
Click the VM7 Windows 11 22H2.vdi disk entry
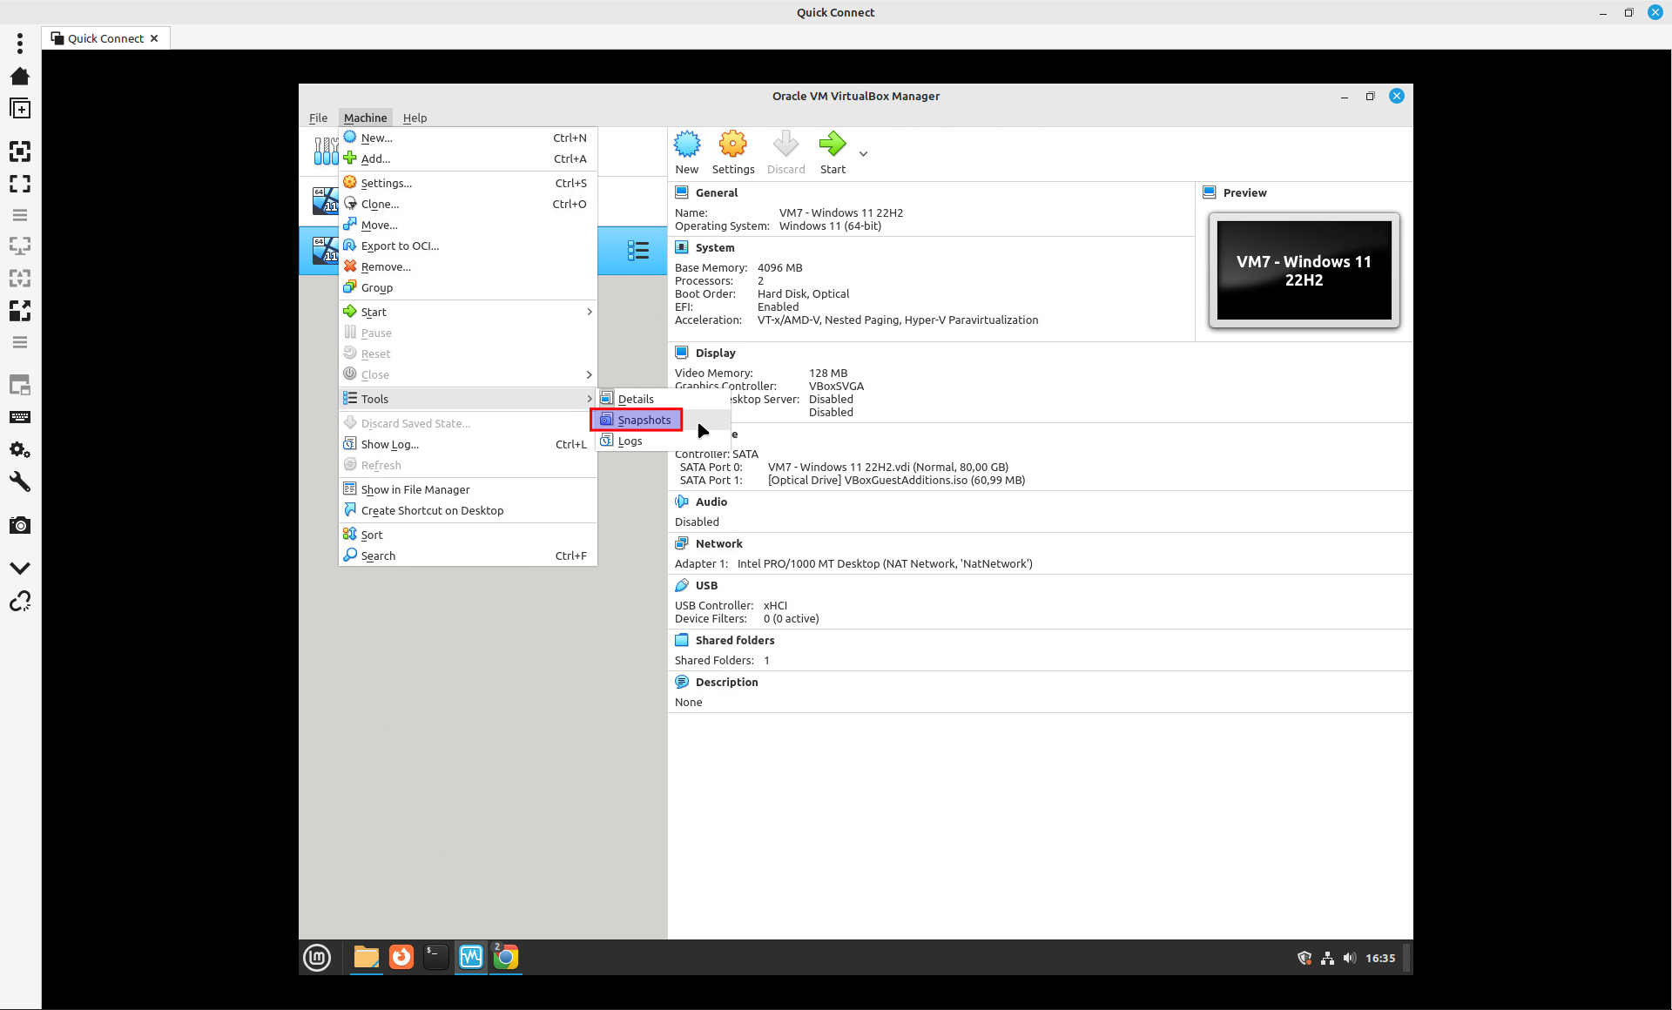click(888, 467)
